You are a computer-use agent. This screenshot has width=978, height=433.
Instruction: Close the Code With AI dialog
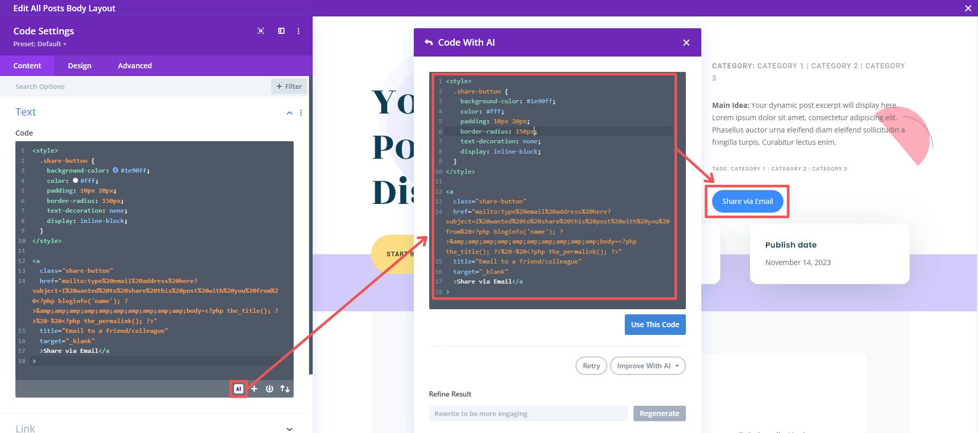[x=686, y=43]
